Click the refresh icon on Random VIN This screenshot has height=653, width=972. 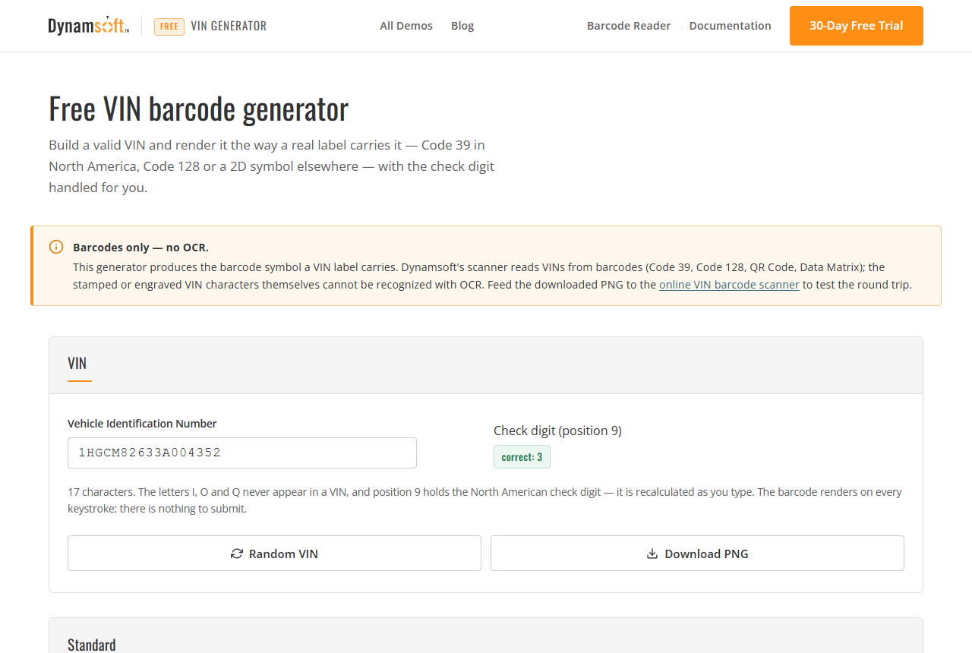tap(237, 554)
